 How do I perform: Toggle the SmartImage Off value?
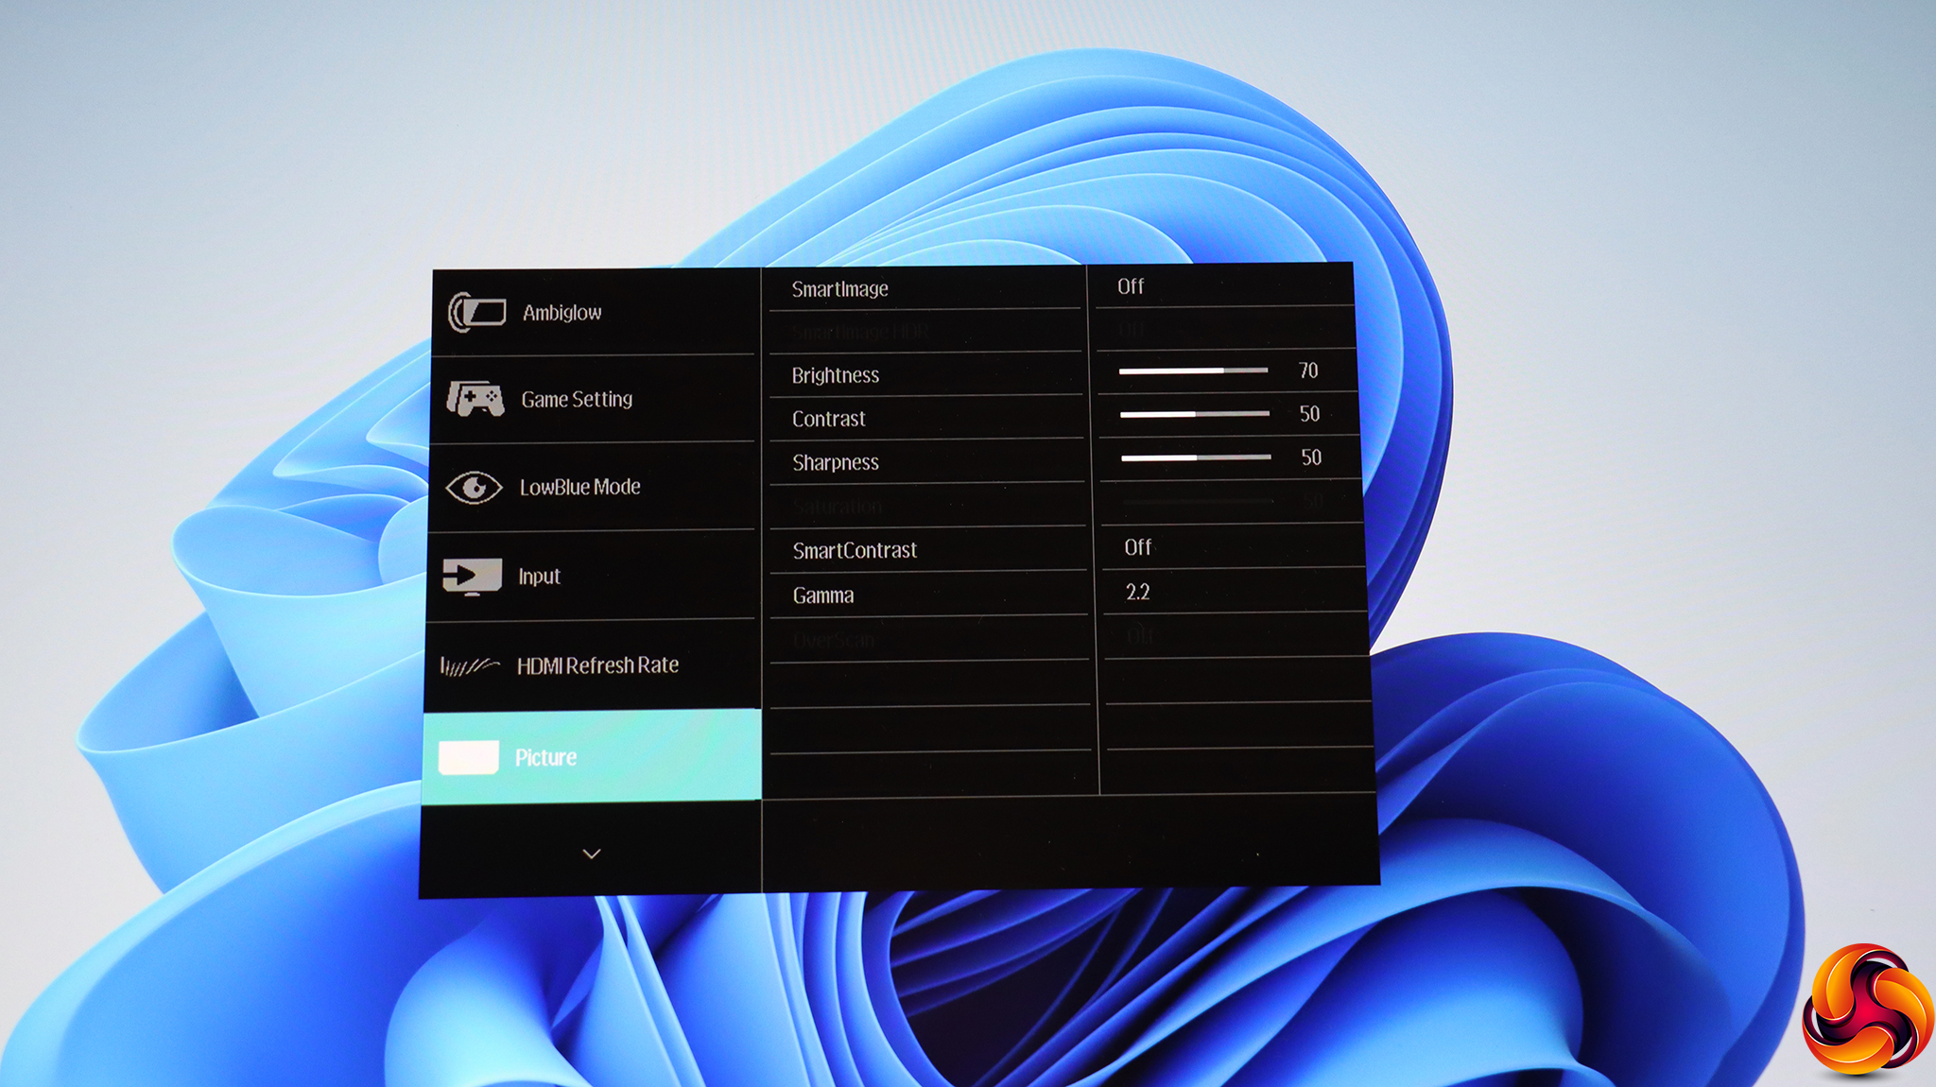(1131, 286)
